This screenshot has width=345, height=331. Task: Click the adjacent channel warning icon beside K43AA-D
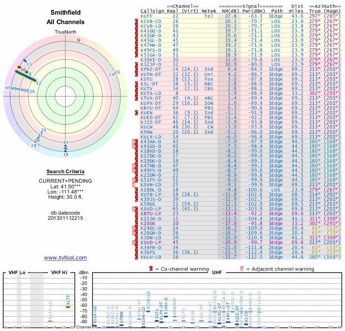[133, 142]
